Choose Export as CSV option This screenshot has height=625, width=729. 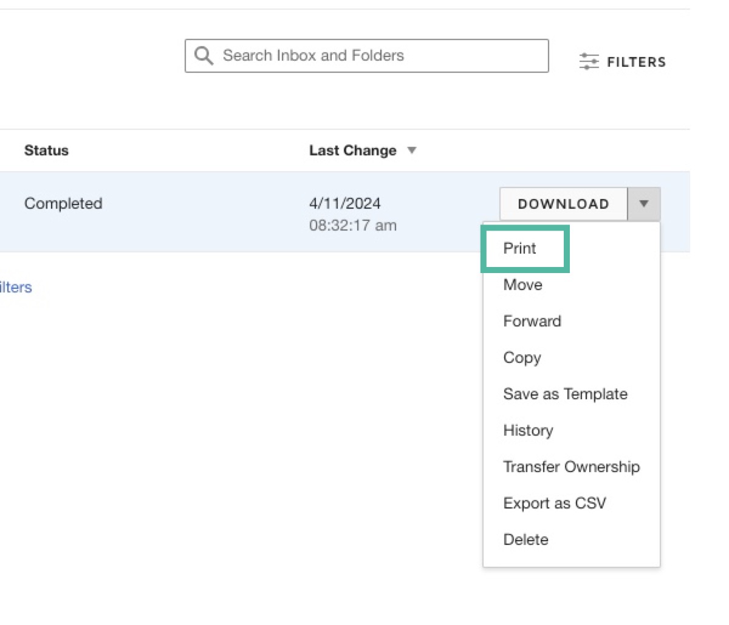coord(555,503)
